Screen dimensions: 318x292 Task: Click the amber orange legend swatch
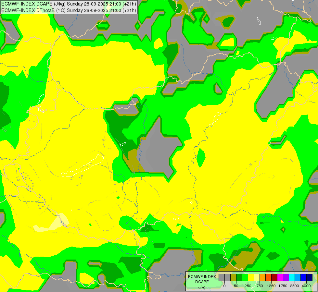(263, 277)
